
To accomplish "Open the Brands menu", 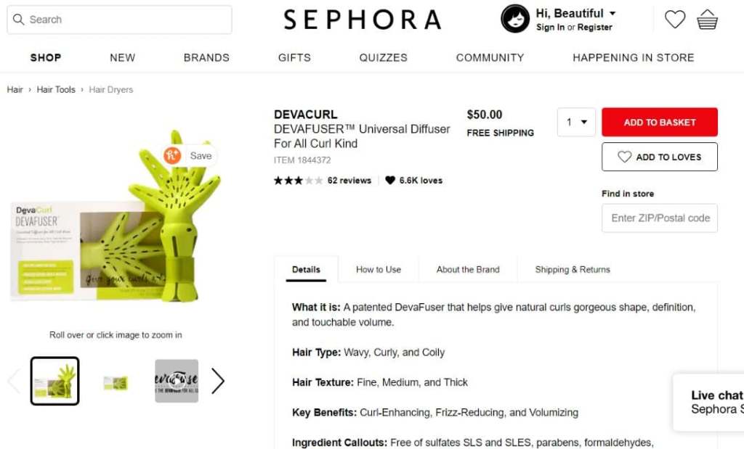I will pyautogui.click(x=206, y=57).
